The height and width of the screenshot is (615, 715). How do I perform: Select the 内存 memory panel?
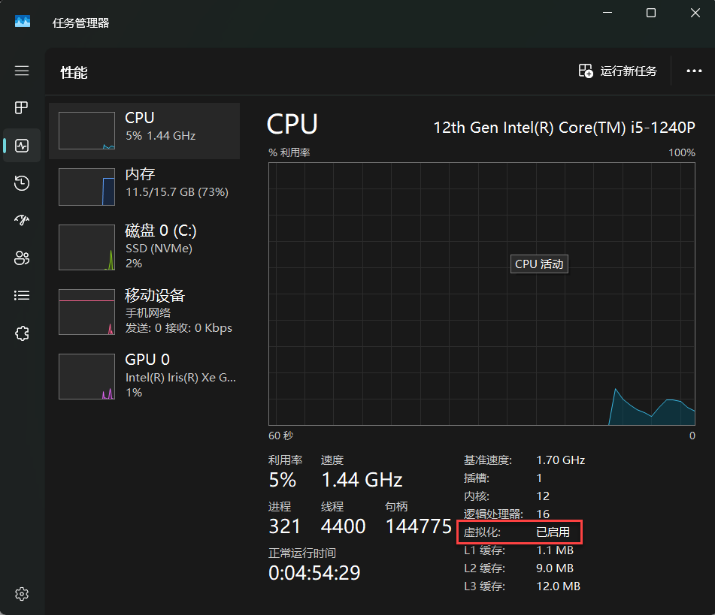144,186
